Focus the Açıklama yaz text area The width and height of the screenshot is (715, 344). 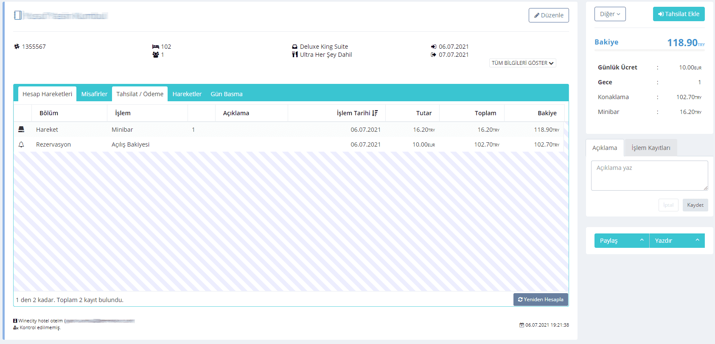(x=649, y=175)
